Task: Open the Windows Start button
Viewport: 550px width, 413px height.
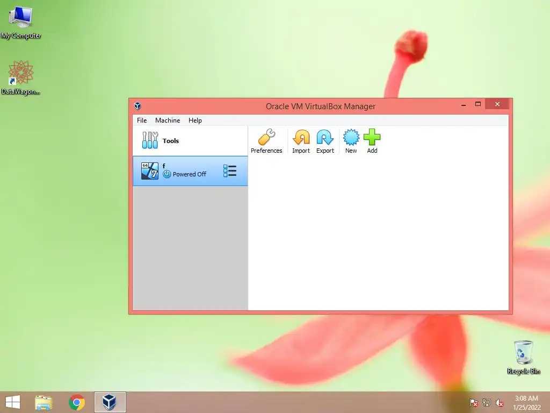Action: pos(13,402)
